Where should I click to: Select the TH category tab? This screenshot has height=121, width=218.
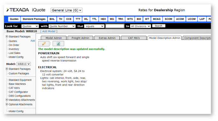click(60, 19)
